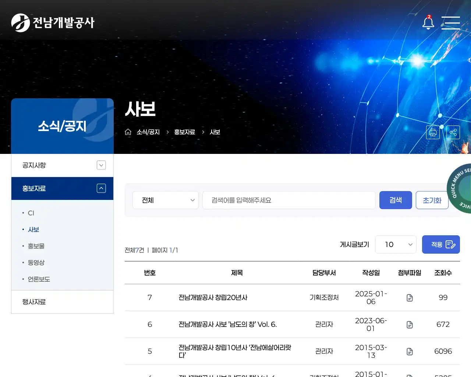The width and height of the screenshot is (471, 377).
Task: Click the 제목 column header
Action: 237,273
